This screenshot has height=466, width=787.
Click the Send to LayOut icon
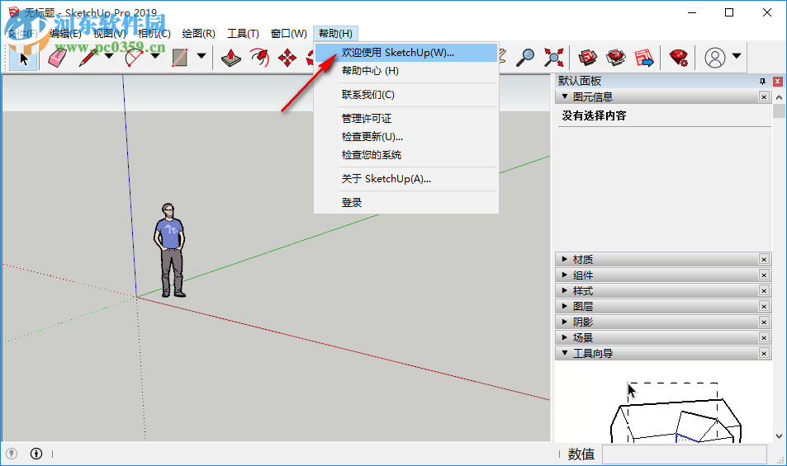coord(644,58)
